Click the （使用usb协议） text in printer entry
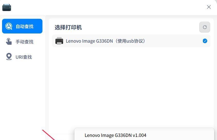Viewport: 217px width, 140px height. tap(130, 41)
